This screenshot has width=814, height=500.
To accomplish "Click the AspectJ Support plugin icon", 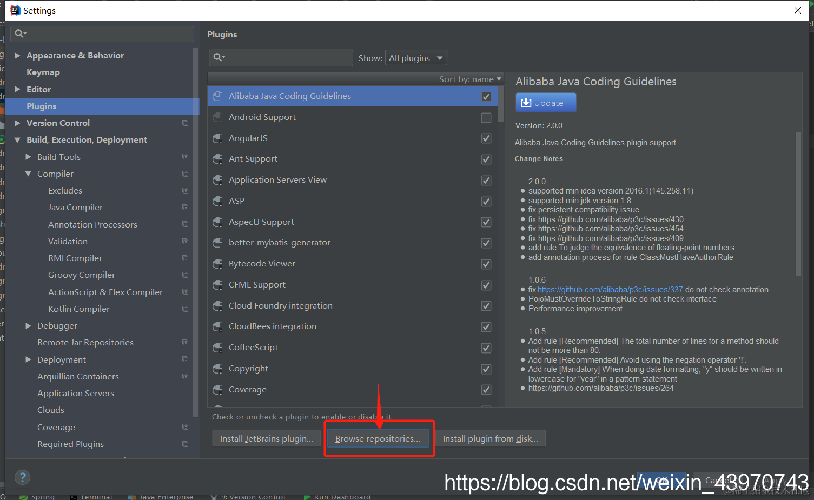I will [217, 222].
